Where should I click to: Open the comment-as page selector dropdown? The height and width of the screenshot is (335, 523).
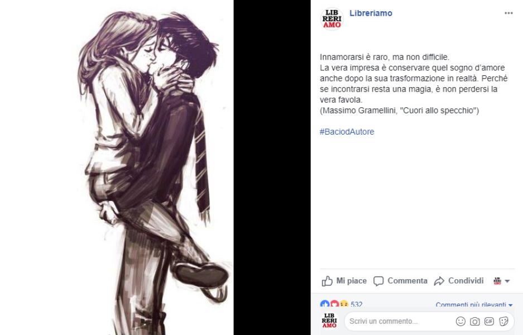click(501, 281)
